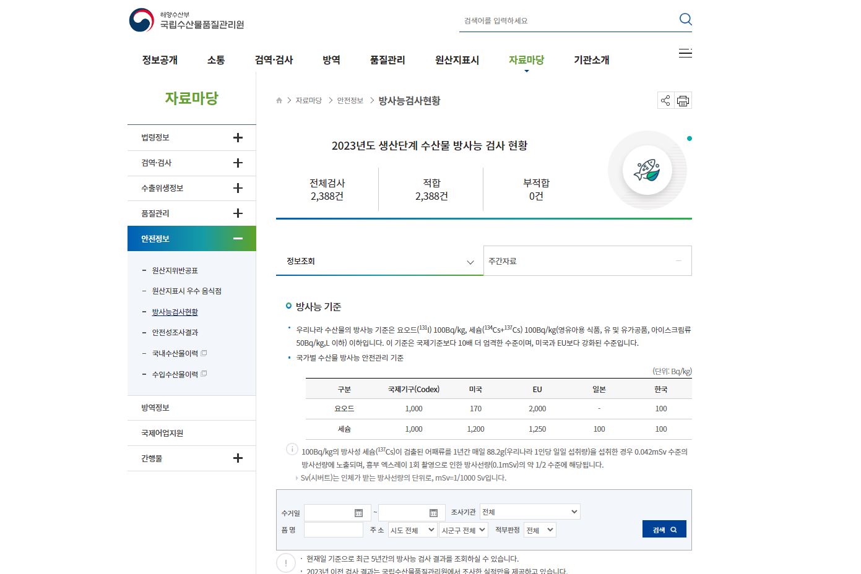
Task: Open the 안전성조사결과 sidebar link
Action: (175, 332)
